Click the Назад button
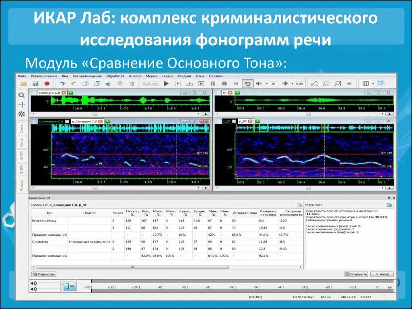Viewport: 412px width, 309px height. 382,274
